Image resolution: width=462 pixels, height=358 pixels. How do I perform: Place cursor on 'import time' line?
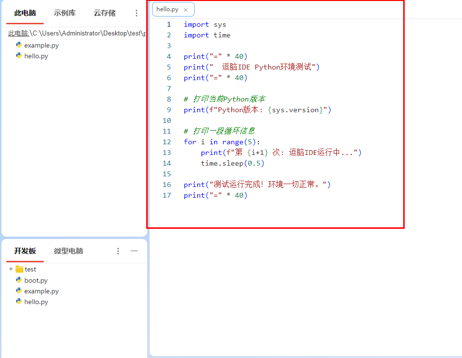[x=207, y=35]
